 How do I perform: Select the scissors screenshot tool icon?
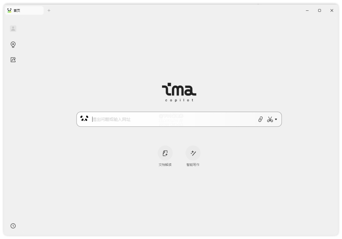pos(270,119)
